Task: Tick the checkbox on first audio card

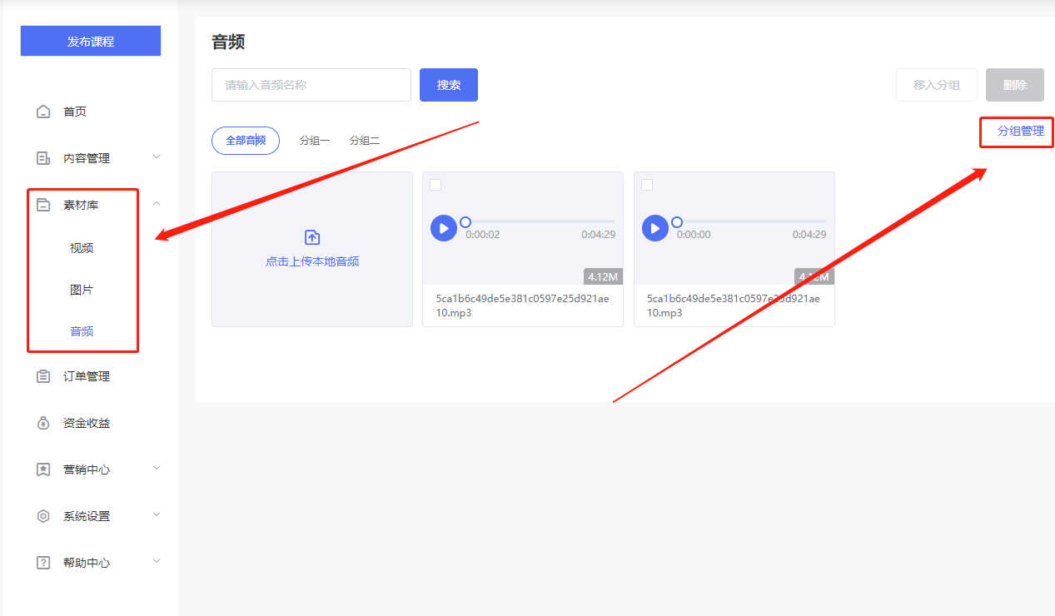Action: 435,185
